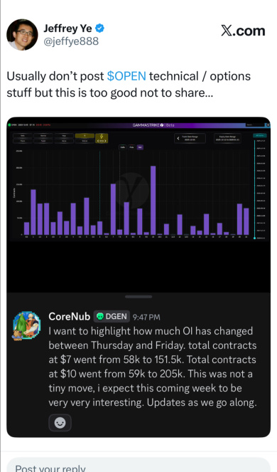Select the highlighted yellow OI tab
The height and width of the screenshot is (472, 277).
click(x=85, y=136)
